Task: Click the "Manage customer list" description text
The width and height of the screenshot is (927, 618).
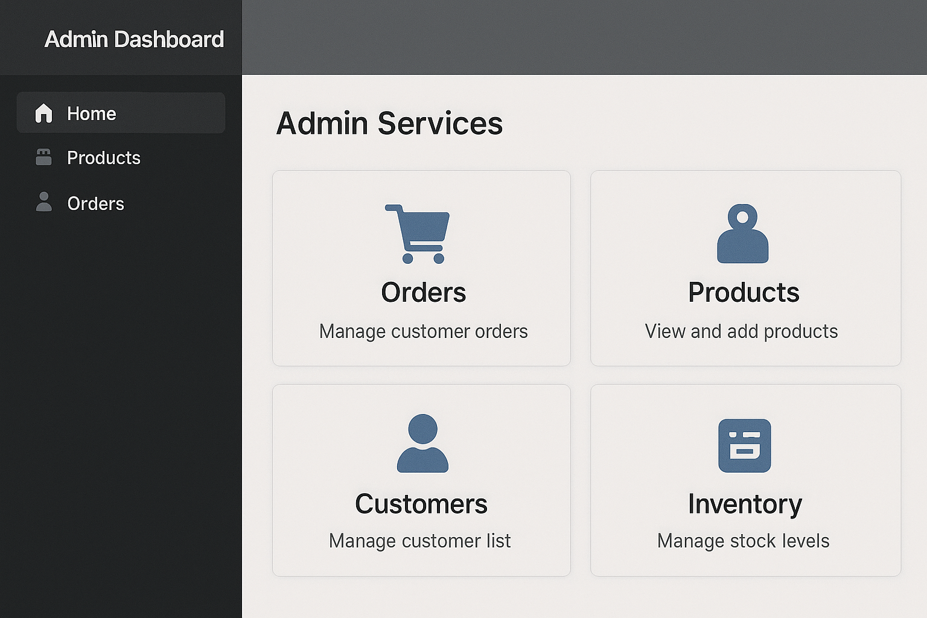Action: (x=419, y=541)
